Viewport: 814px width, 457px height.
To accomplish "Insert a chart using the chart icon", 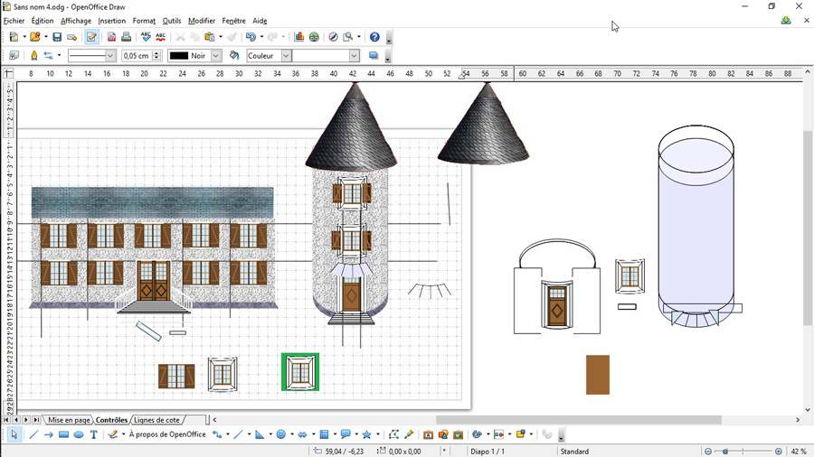I will [299, 37].
